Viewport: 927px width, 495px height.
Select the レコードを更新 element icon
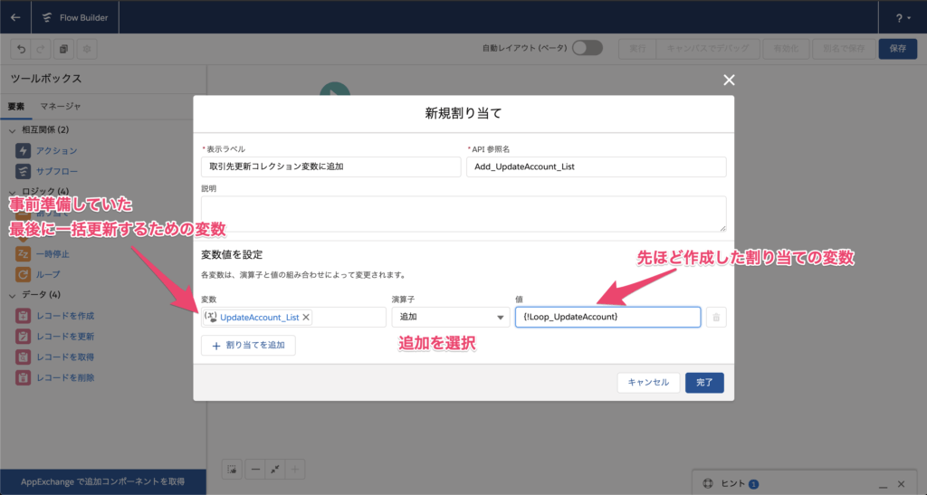23,337
